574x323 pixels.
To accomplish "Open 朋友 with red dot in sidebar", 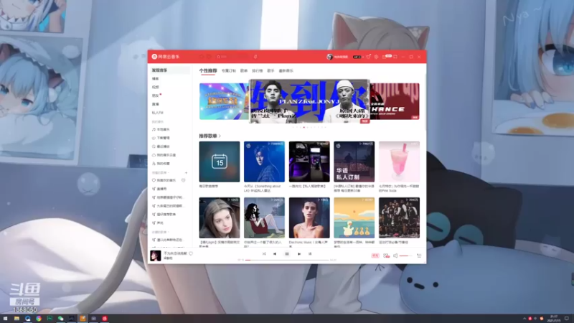I will [x=156, y=95].
